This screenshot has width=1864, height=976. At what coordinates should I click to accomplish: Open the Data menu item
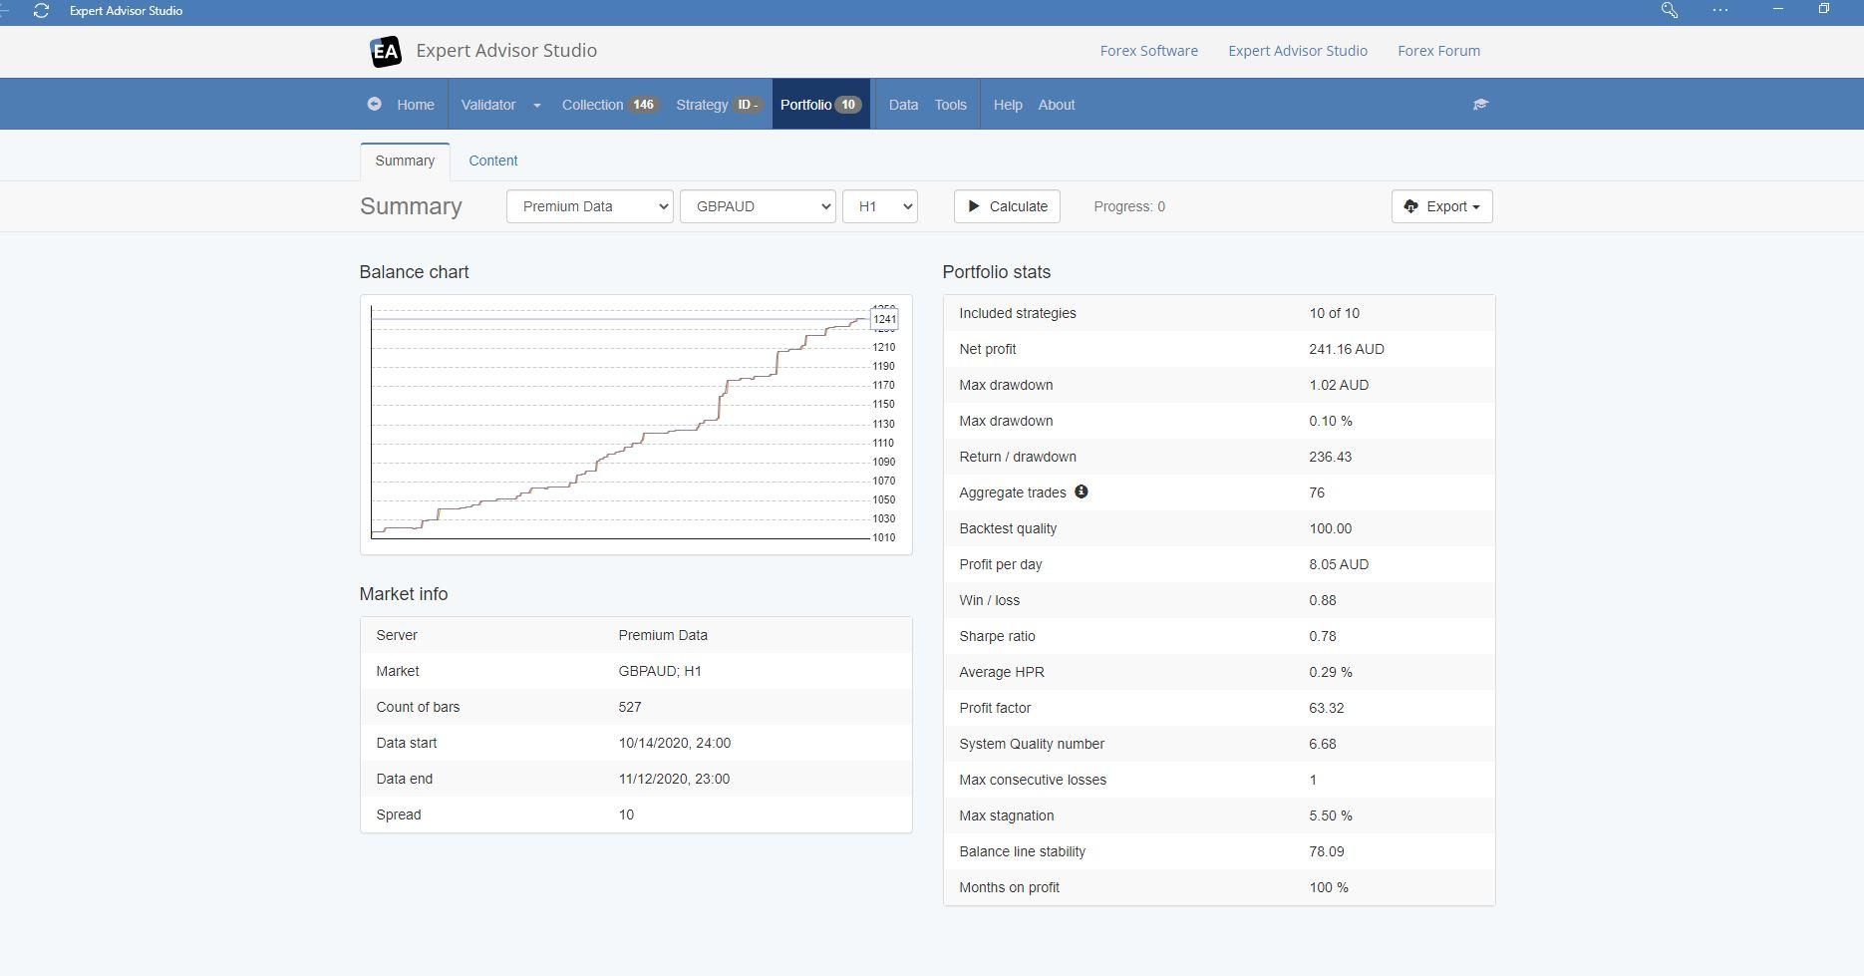point(903,105)
